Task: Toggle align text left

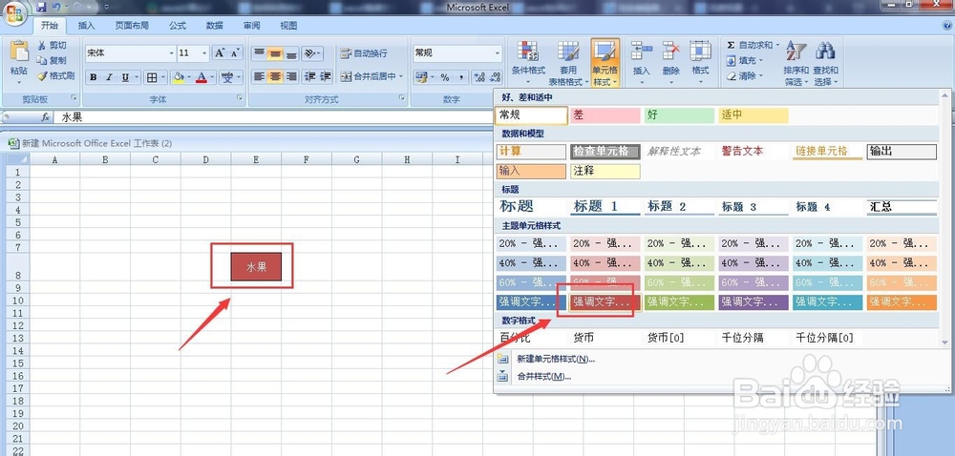Action: 259,76
